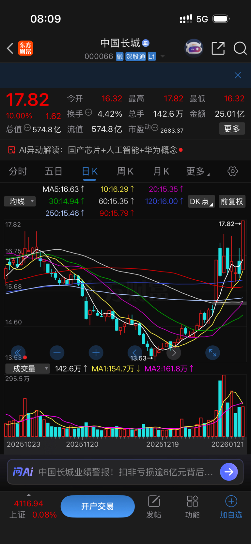This screenshot has height=544, width=251.
Task: Tap the MA5:16.63 value
Action: click(64, 189)
